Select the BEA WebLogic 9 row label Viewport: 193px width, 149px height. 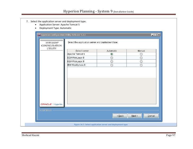(76, 61)
